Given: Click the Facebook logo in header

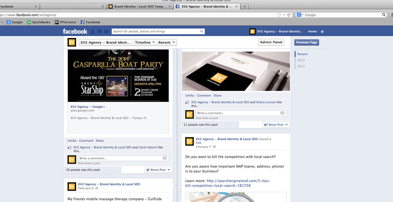Looking at the screenshot, I should (x=75, y=31).
